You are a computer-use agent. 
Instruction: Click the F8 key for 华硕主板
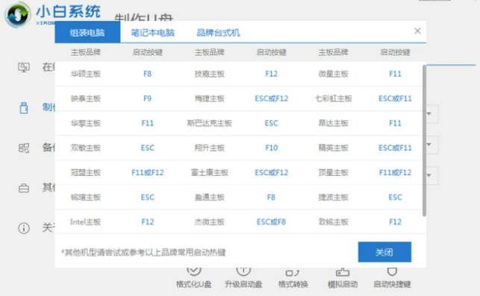point(148,74)
